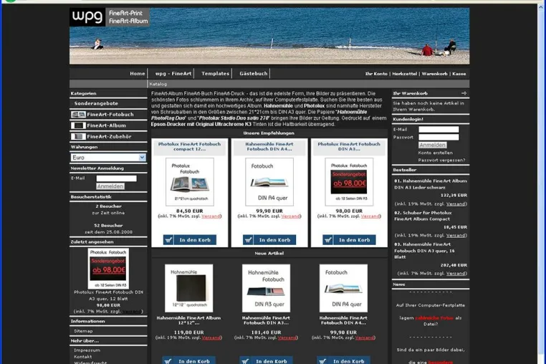Open Photolux FineArt Fotobuch compact 12 title
Viewport: 546px width, 364px height.
[189, 146]
